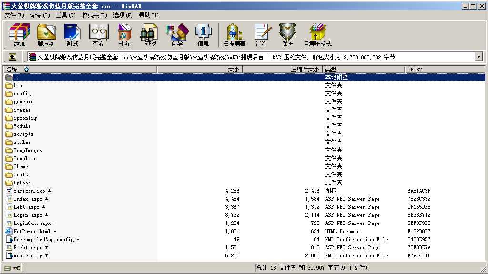Select LoginOut.aspx file name
This screenshot has height=274, width=488.
click(35, 223)
